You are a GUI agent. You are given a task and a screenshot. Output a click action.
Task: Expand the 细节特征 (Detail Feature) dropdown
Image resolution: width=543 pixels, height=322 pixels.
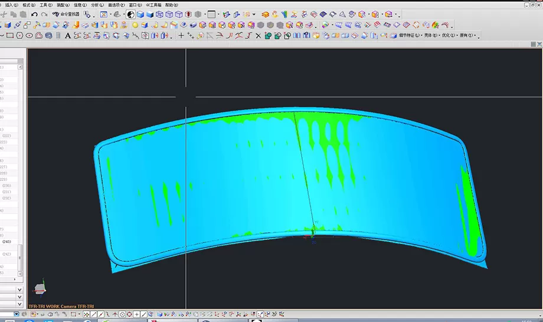point(409,35)
